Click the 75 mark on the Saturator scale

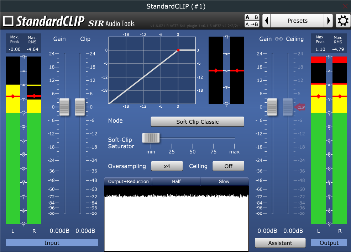(x=214, y=152)
